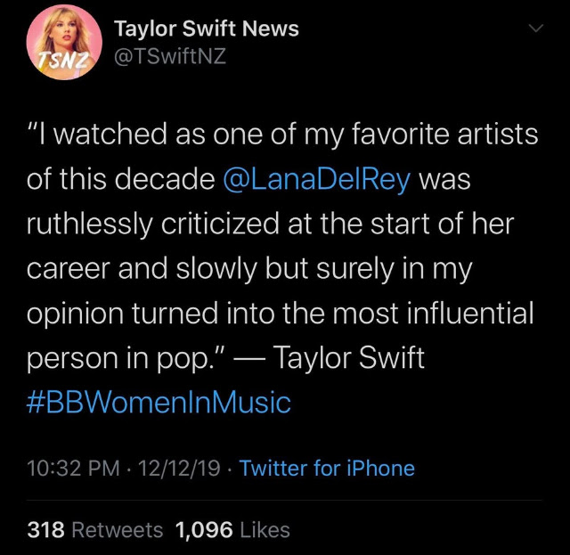Click the 12/12/19 date

point(179,468)
